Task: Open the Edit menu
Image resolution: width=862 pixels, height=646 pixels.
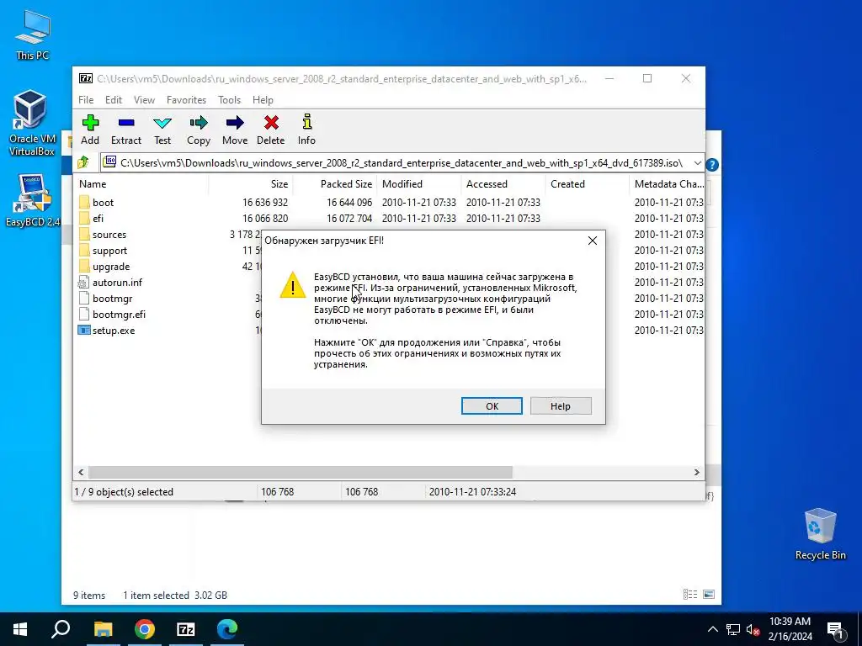Action: point(114,100)
